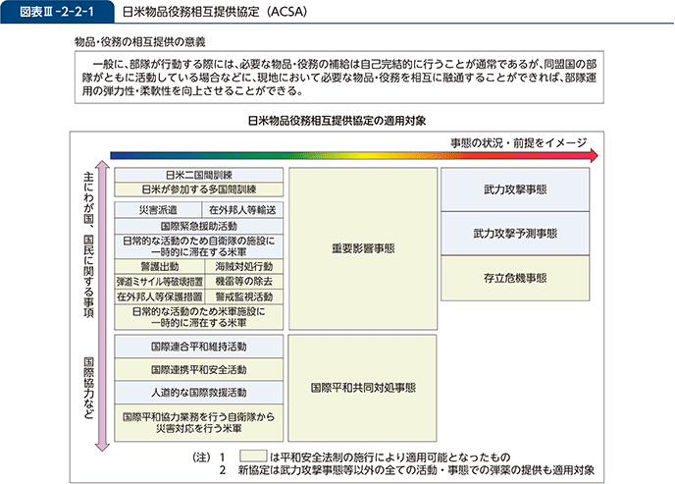Viewport: 675px width, 484px height.
Task: Choose the 存立危機事態 box
Action: tap(515, 278)
